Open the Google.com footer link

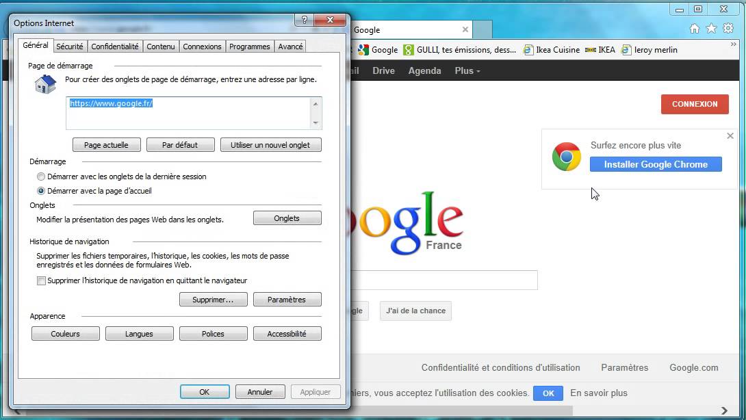[694, 368]
